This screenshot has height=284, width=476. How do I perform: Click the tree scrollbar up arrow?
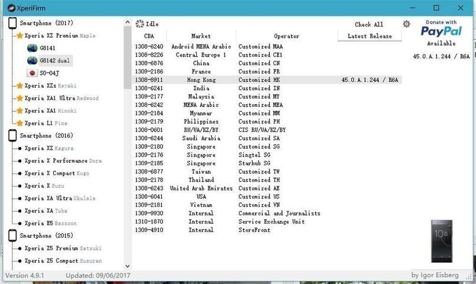127,22
